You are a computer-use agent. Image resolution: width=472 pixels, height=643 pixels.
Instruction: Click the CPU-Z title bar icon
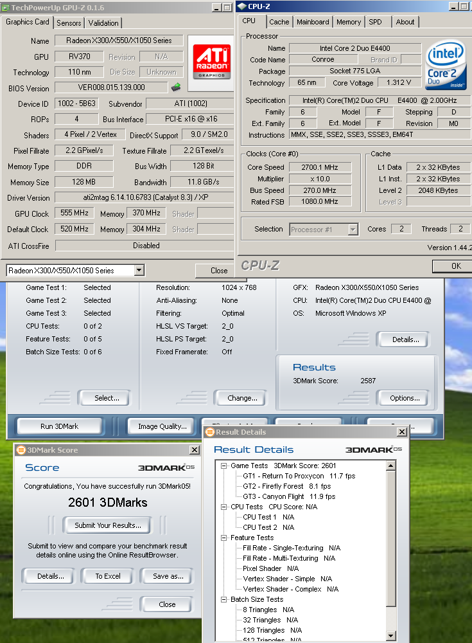point(241,6)
